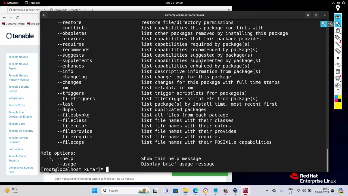Open Tenable Log Correlation Engine link
Viewport: 348px width, 196px height.
20,114
